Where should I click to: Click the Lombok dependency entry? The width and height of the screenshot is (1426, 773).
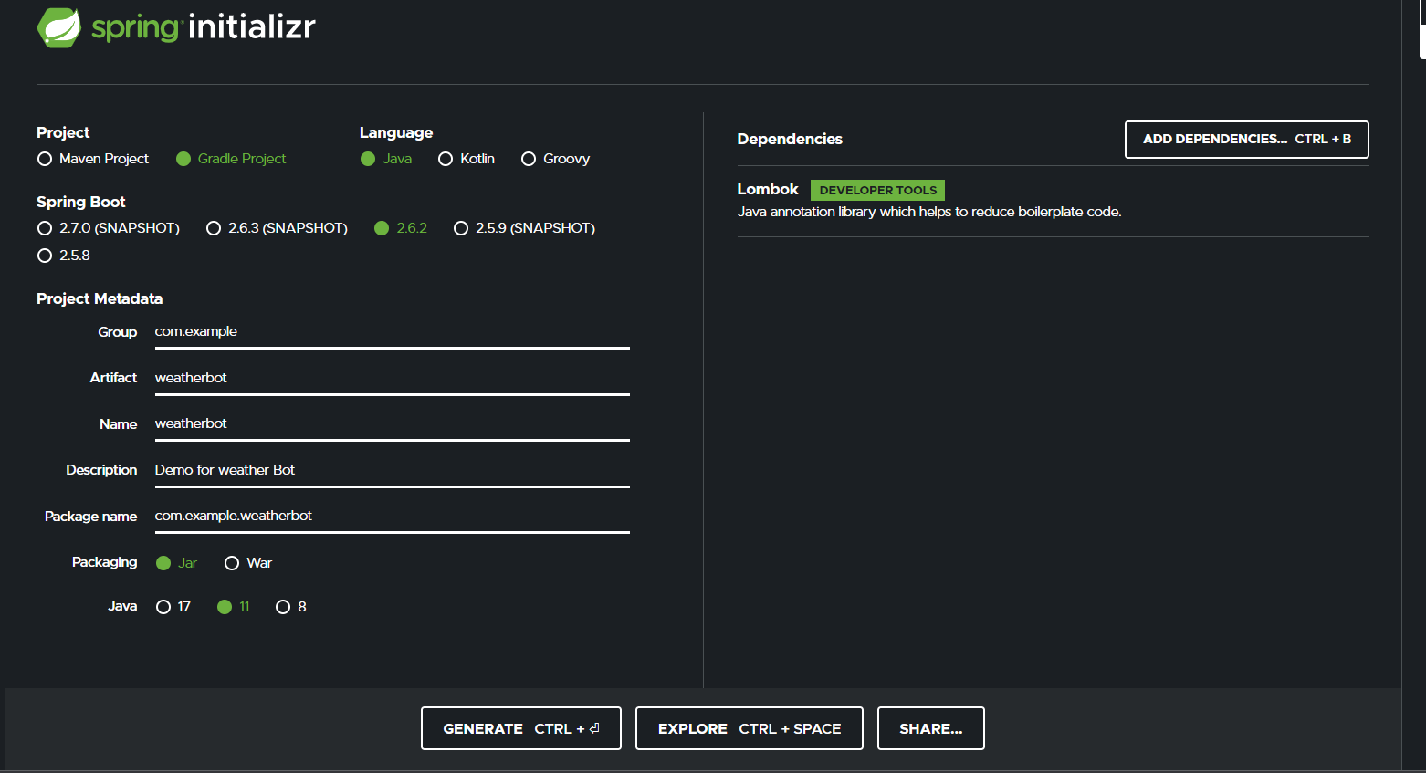pyautogui.click(x=1053, y=201)
